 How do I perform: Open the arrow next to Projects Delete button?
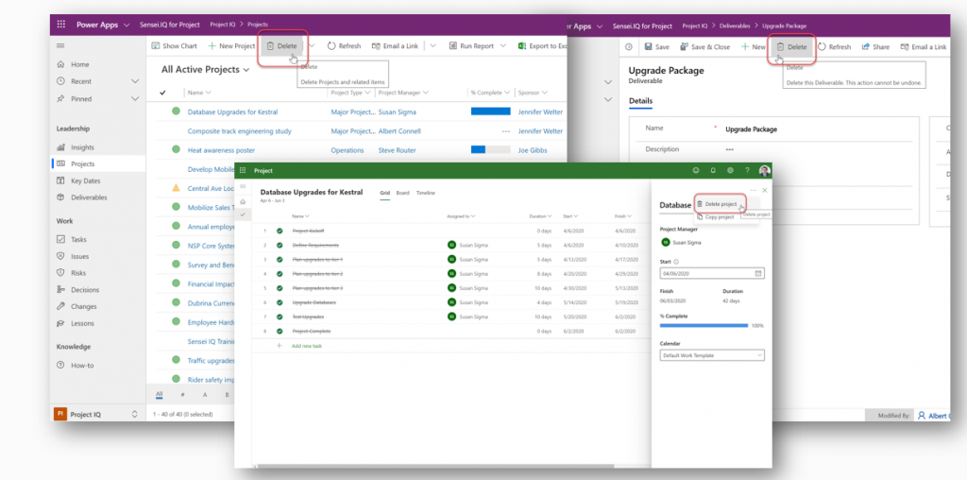312,45
